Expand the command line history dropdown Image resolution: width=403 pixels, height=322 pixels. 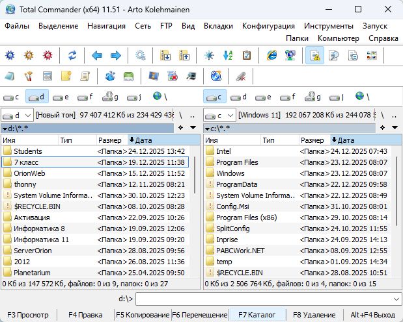pos(396,299)
